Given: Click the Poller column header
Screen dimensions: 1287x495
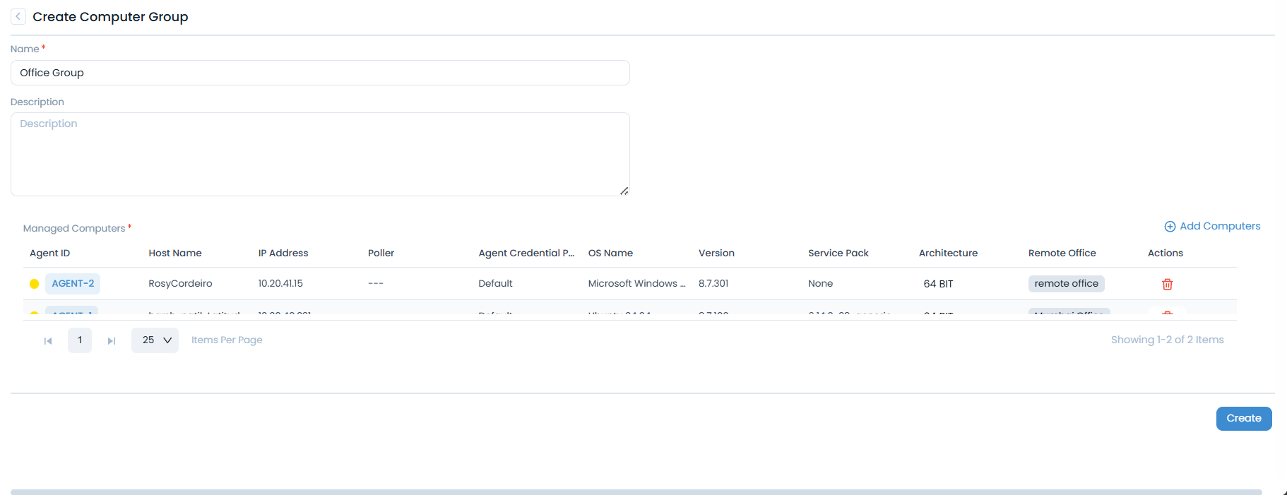Looking at the screenshot, I should 381,253.
